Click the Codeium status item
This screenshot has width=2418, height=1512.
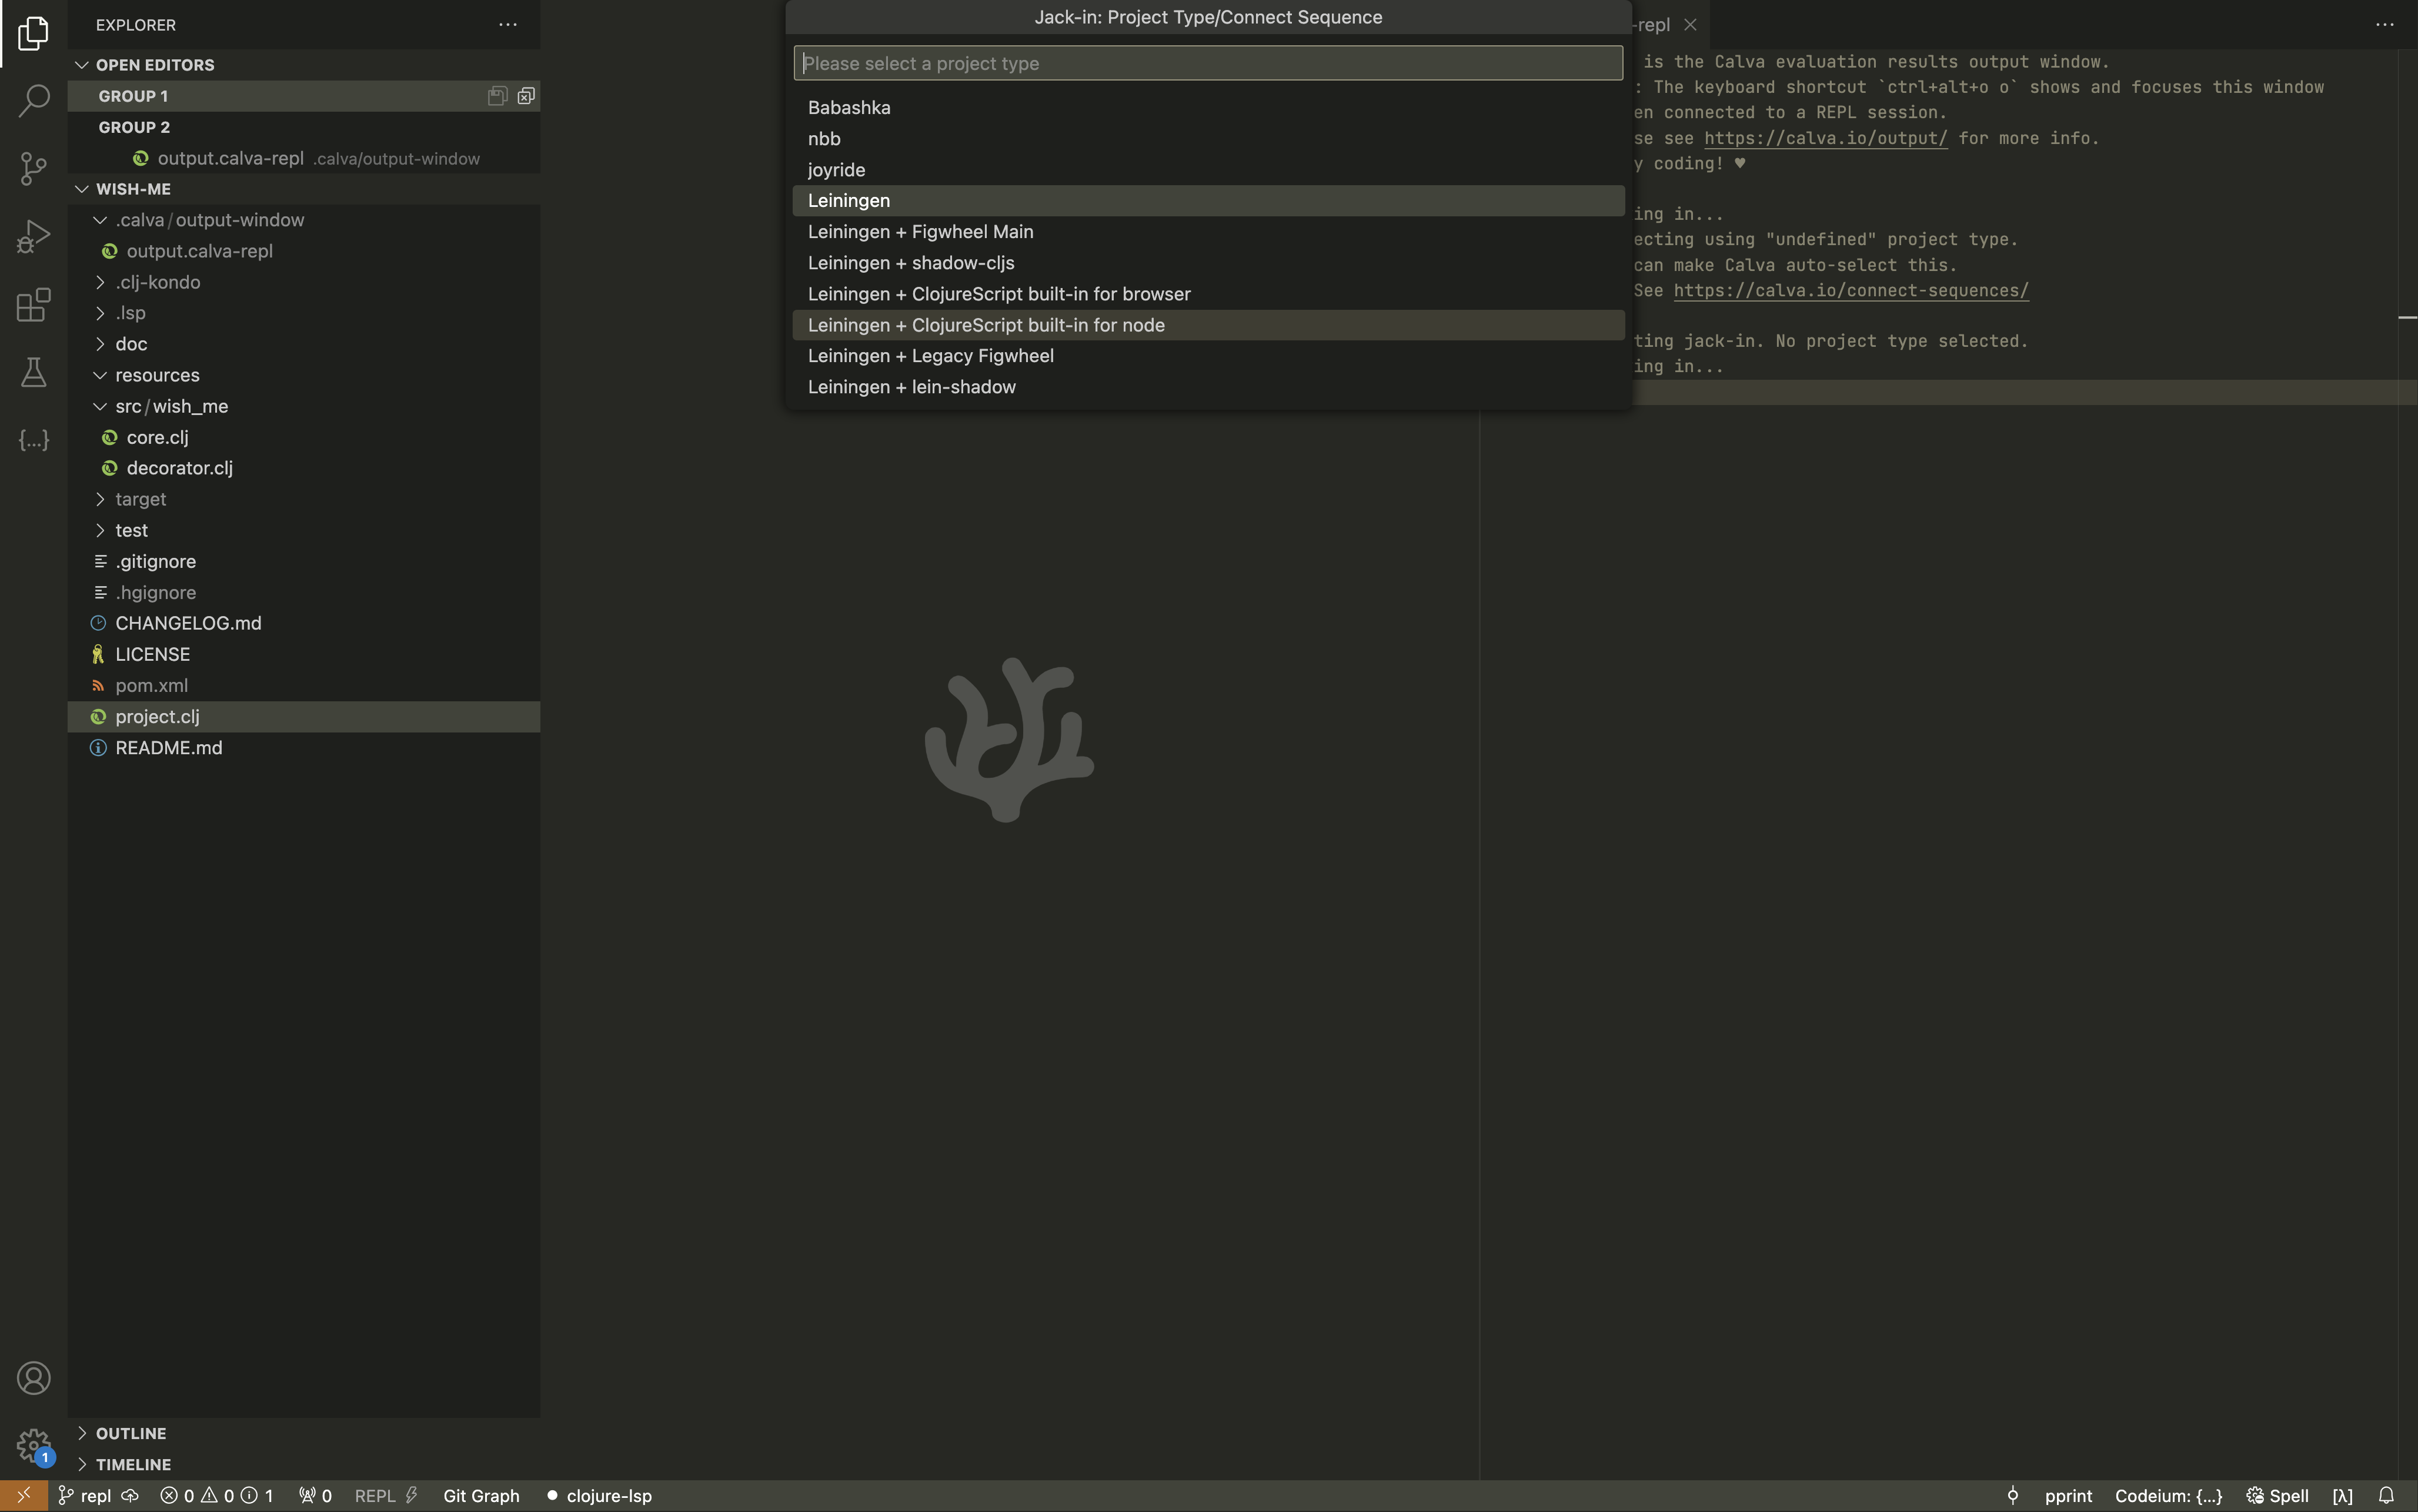2168,1496
